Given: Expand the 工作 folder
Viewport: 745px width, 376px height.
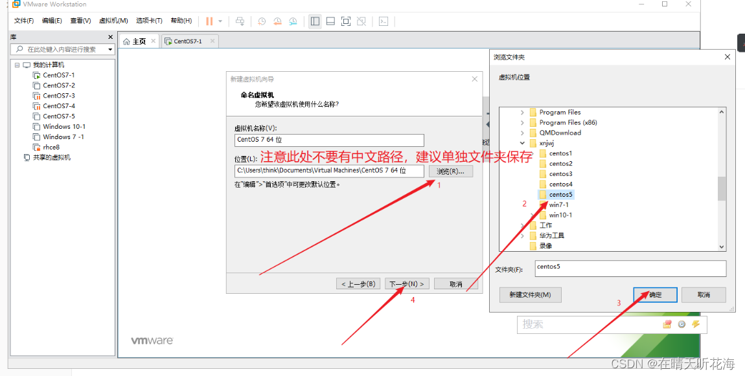Looking at the screenshot, I should pos(522,225).
